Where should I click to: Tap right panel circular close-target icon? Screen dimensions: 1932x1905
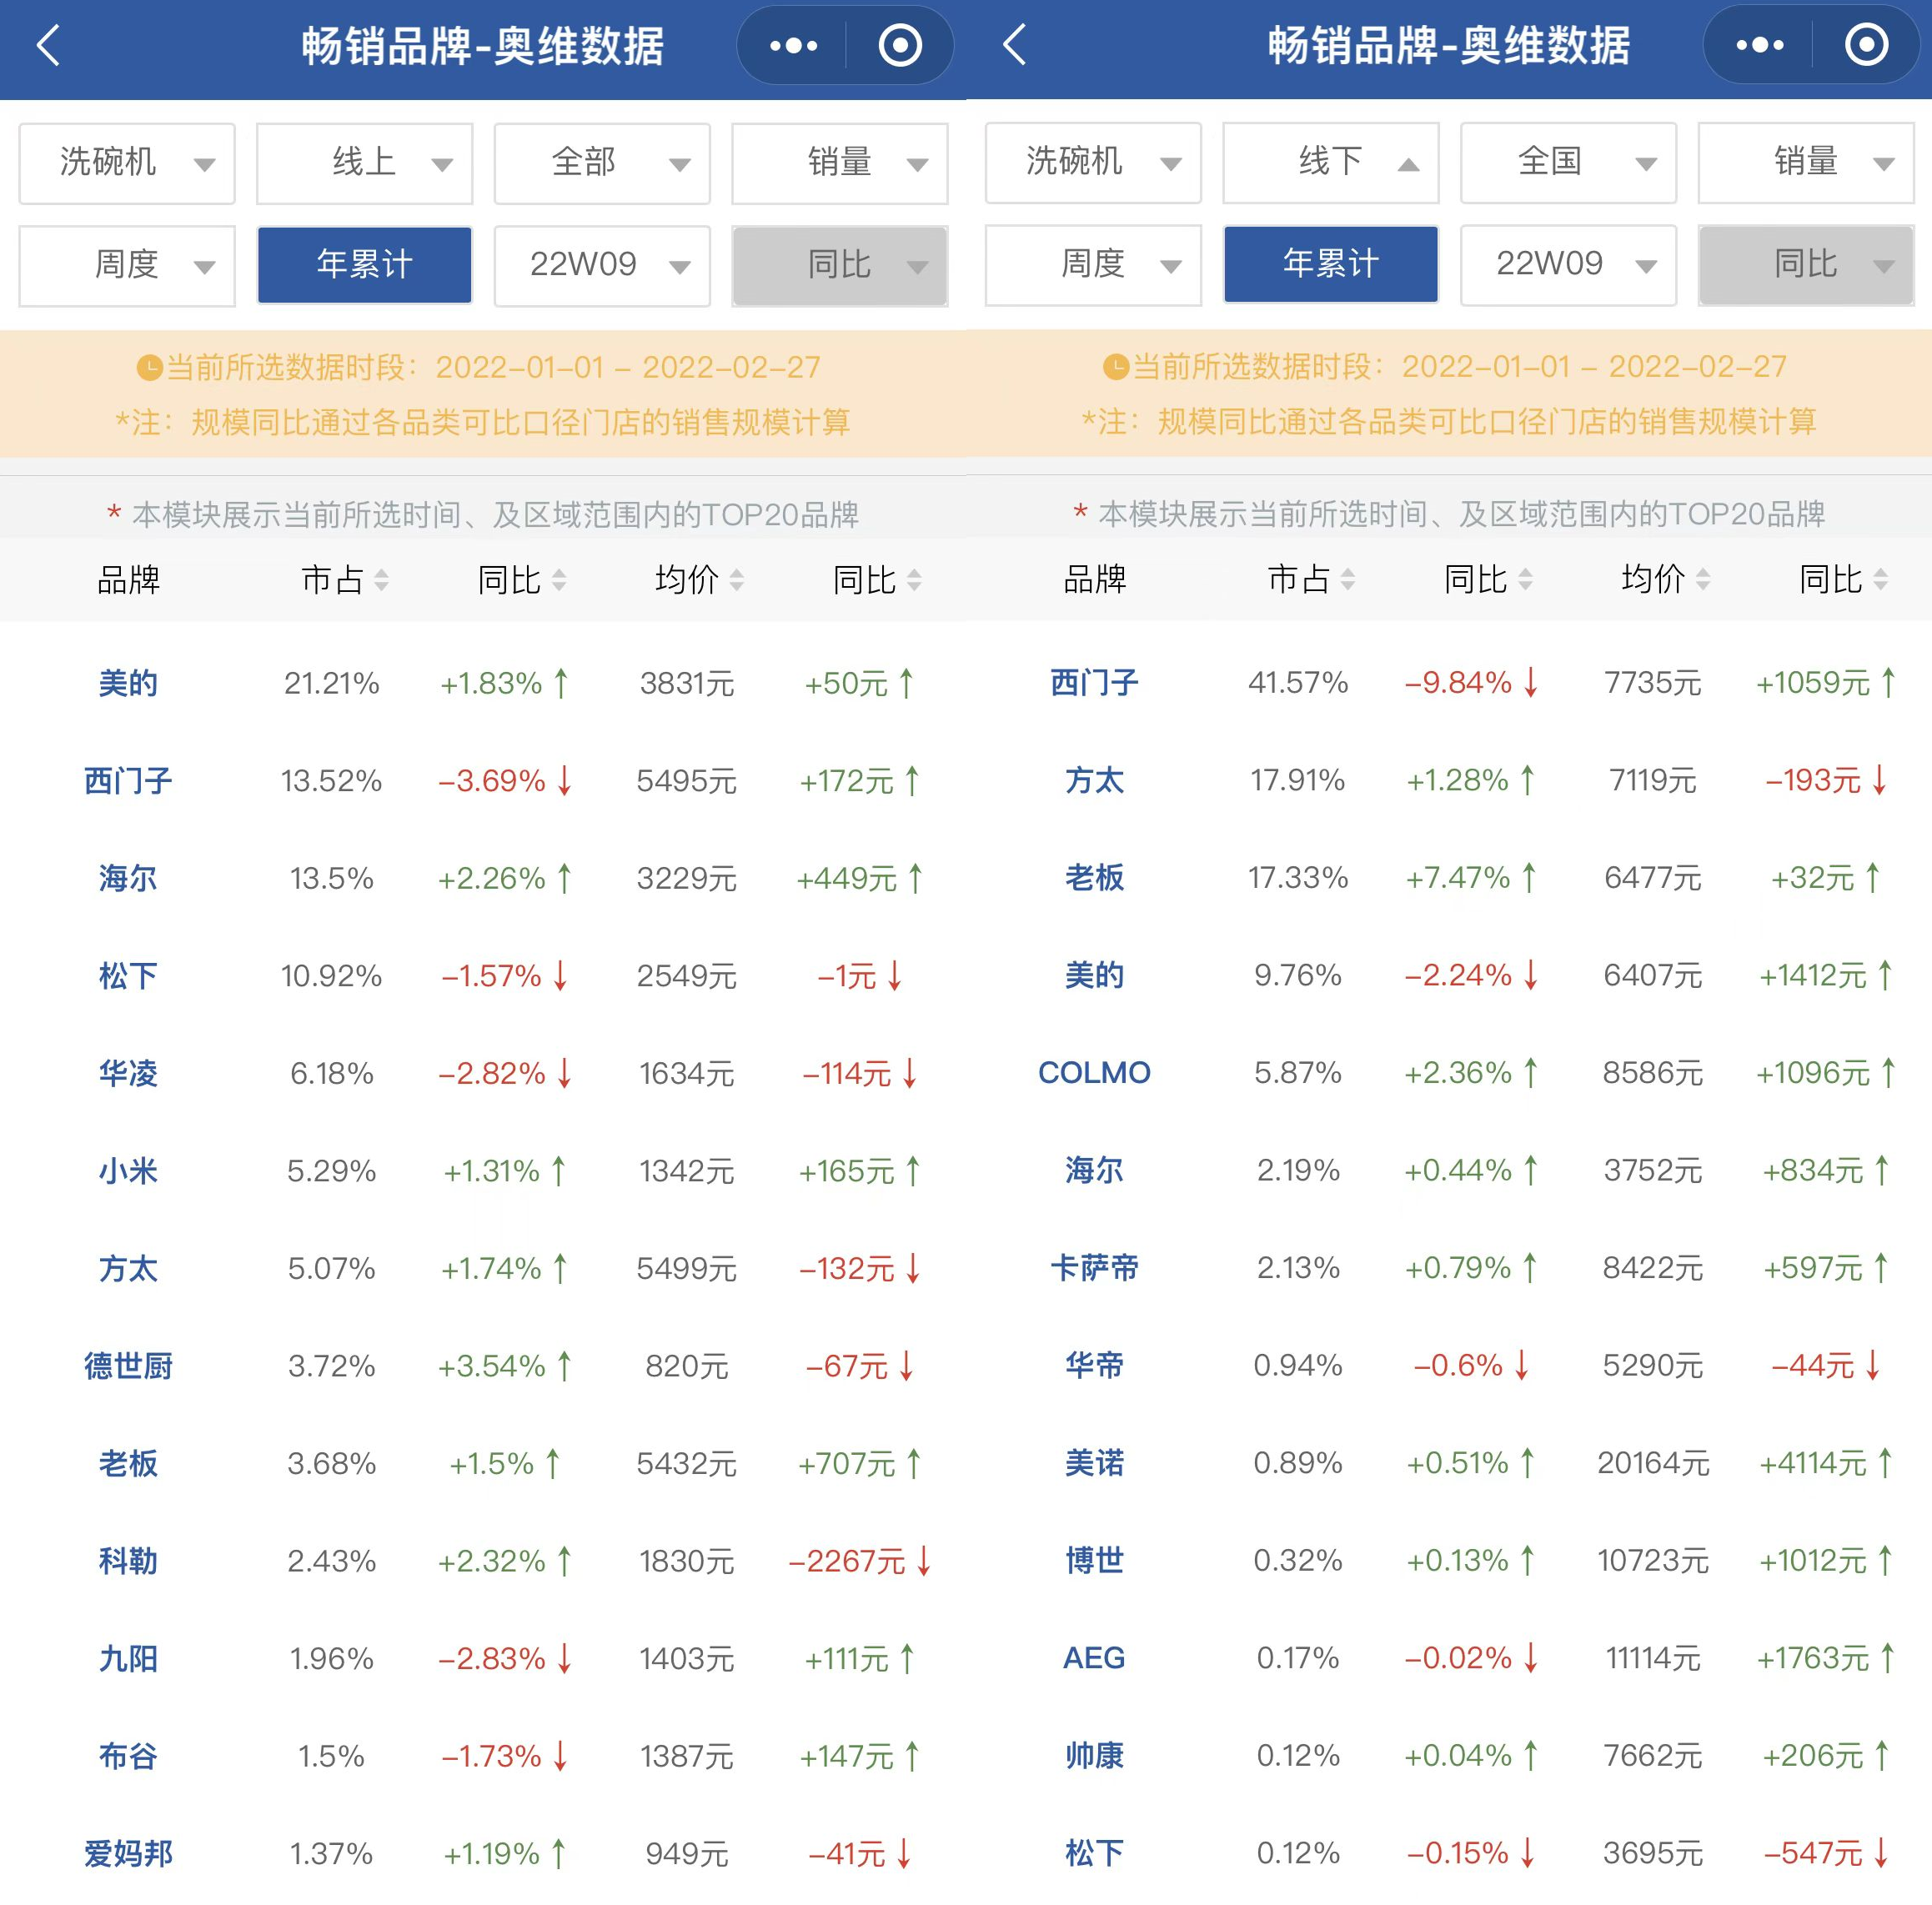(1866, 45)
